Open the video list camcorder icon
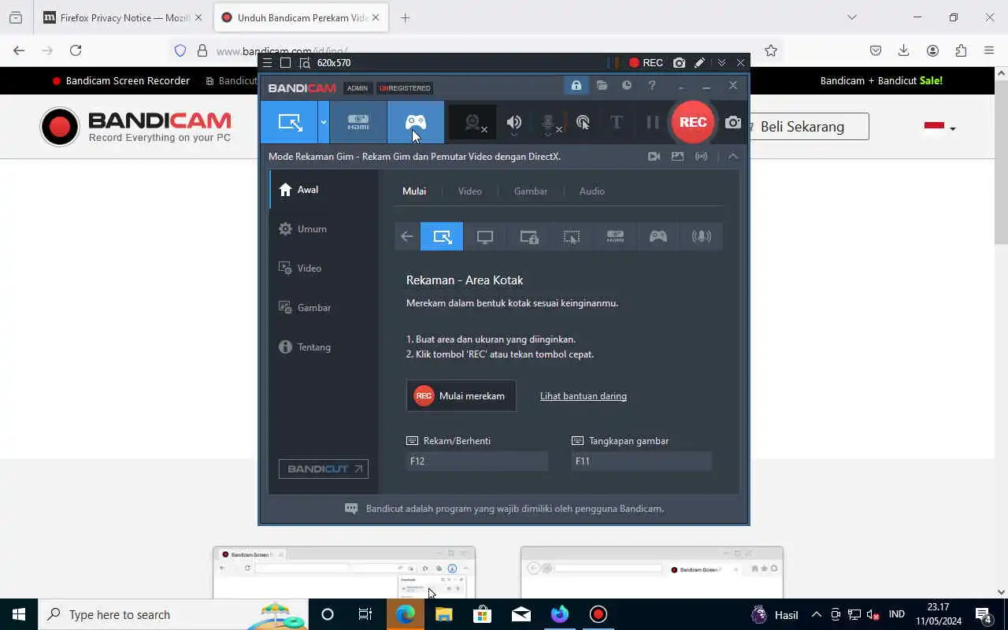The height and width of the screenshot is (630, 1008). pyautogui.click(x=654, y=156)
